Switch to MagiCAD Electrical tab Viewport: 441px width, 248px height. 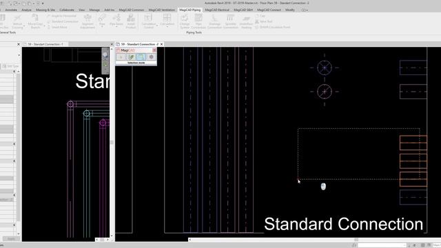(x=217, y=10)
